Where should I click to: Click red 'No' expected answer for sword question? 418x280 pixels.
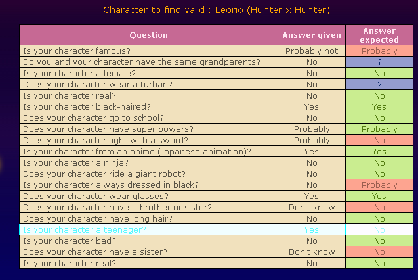pyautogui.click(x=379, y=140)
